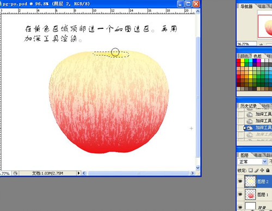Switch to the 颜色 tab
Image resolution: width=272 pixels, height=211 pixels.
pyautogui.click(x=244, y=56)
